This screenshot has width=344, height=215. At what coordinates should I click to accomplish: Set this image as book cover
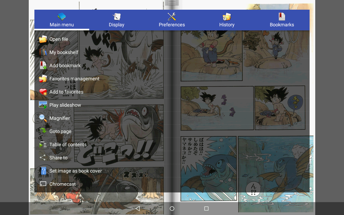point(75,171)
